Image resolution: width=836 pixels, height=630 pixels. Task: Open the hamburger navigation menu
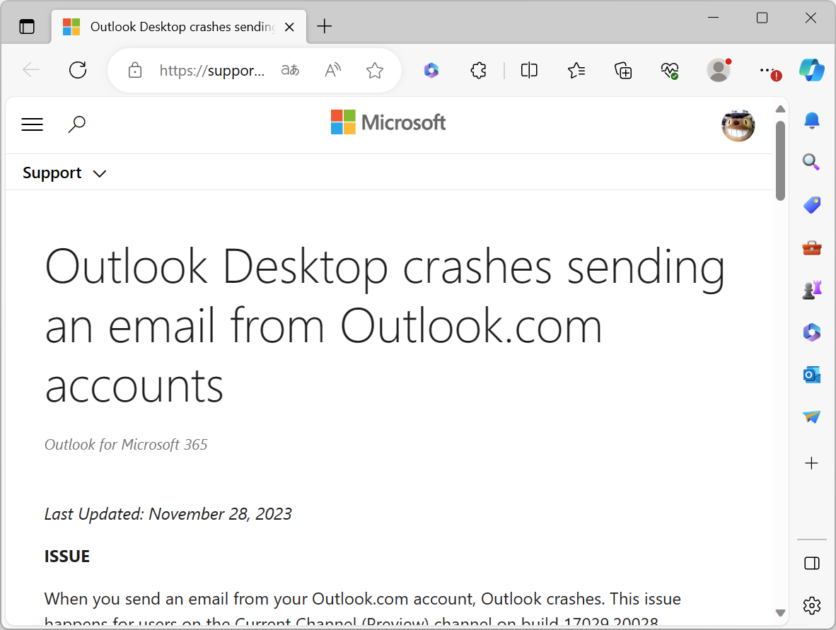point(33,125)
